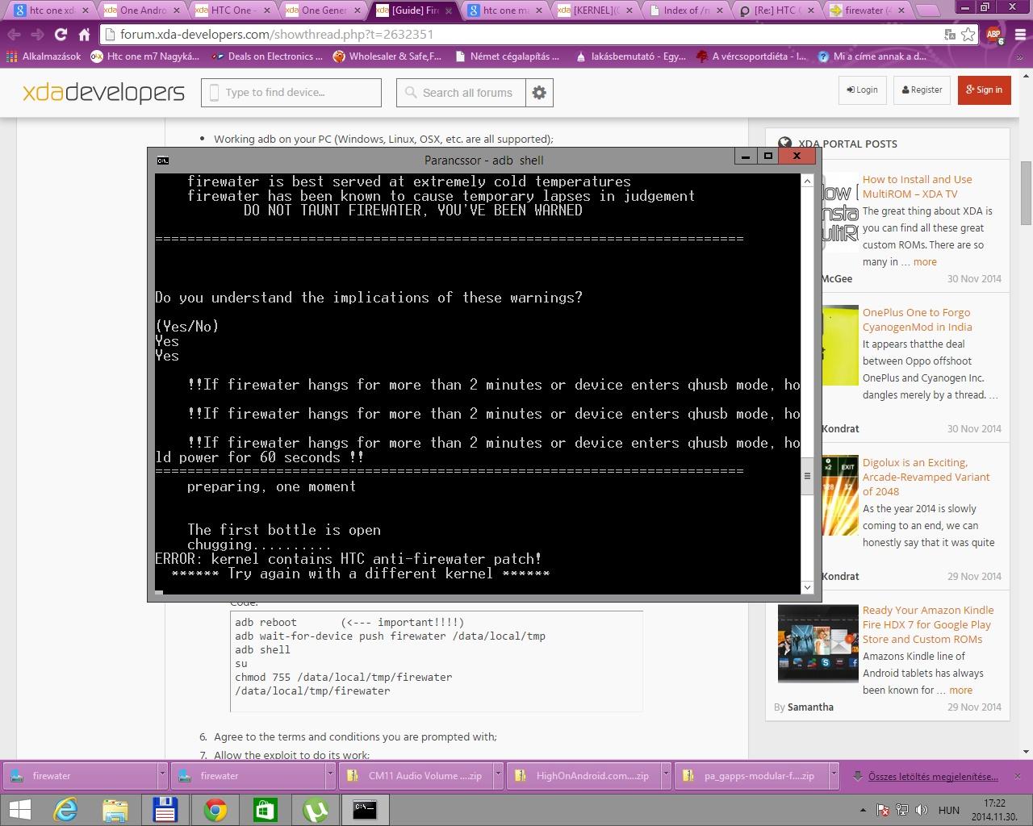Click the Google Sign in button

(x=984, y=90)
